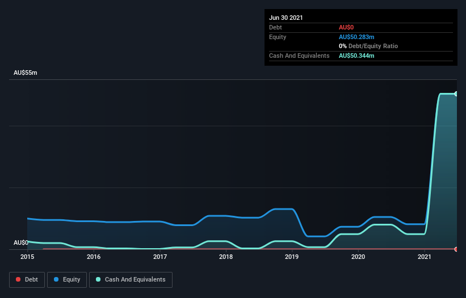Click the 2016 x-axis label
This screenshot has width=466, height=298.
click(x=94, y=257)
